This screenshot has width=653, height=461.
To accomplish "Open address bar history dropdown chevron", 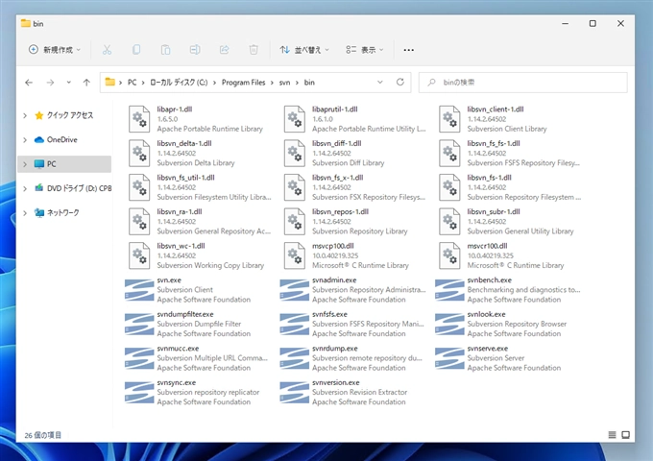I will [381, 83].
